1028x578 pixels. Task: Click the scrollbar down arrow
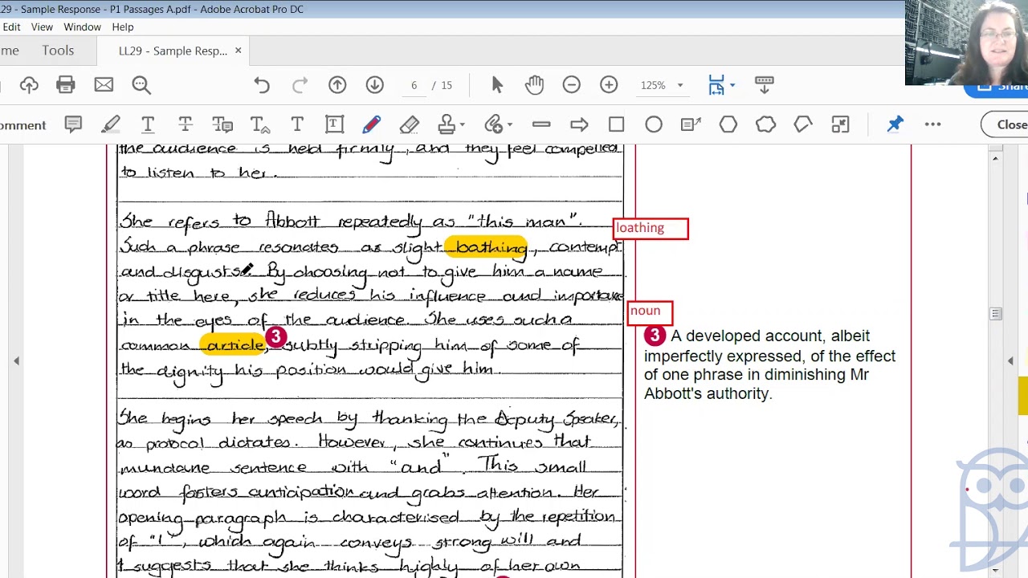point(996,571)
